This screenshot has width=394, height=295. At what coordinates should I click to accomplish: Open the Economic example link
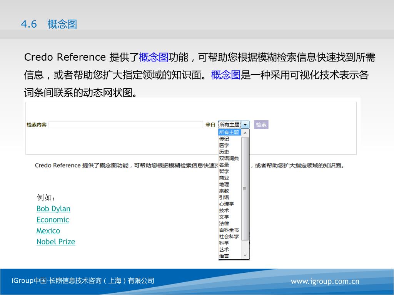coord(53,220)
